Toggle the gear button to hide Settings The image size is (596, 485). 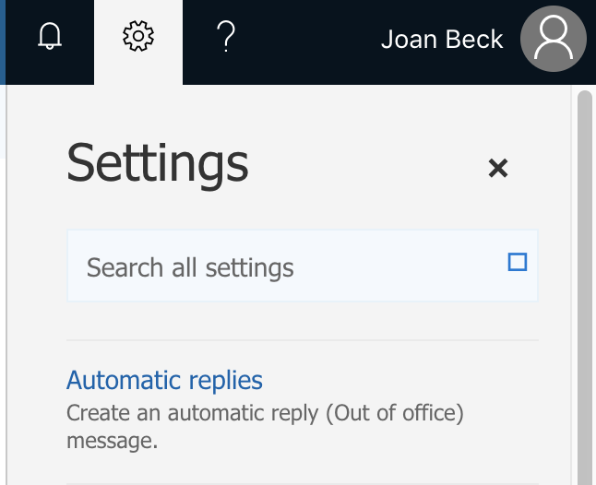[138, 37]
